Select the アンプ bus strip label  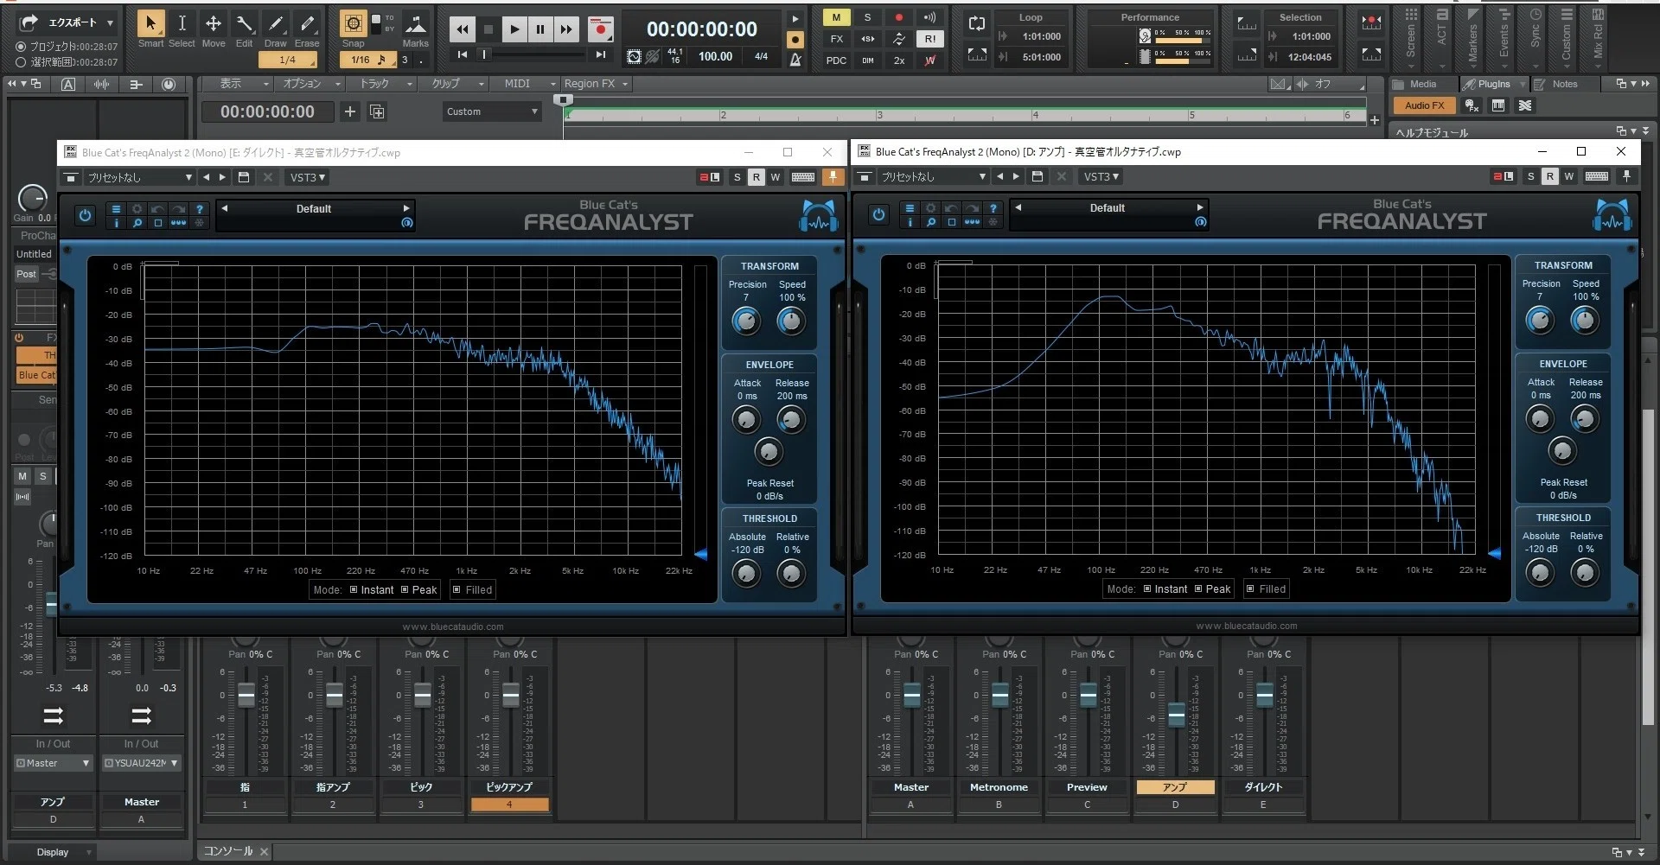tap(1175, 787)
